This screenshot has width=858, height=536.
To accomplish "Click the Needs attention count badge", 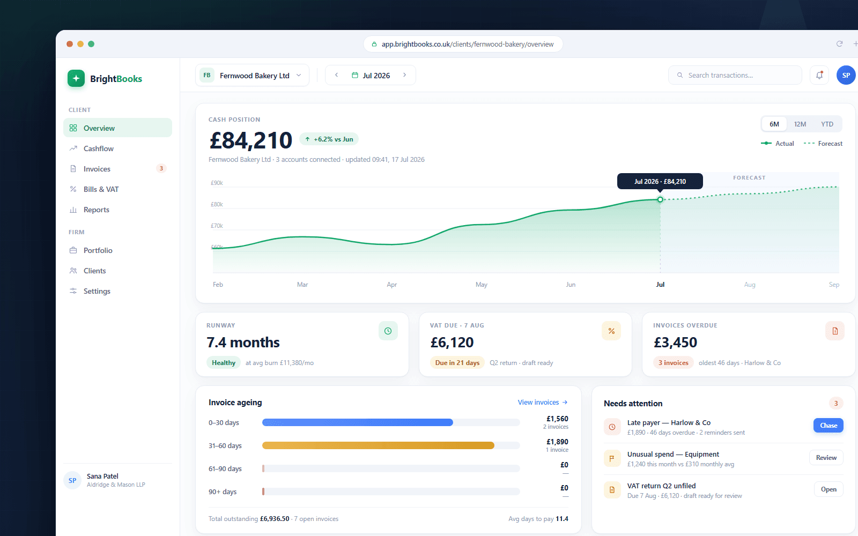I will [835, 403].
